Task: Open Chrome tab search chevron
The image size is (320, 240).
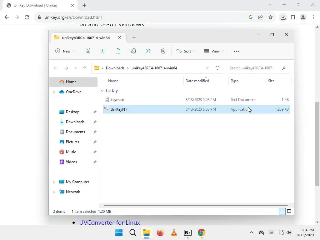Action: [270, 4]
